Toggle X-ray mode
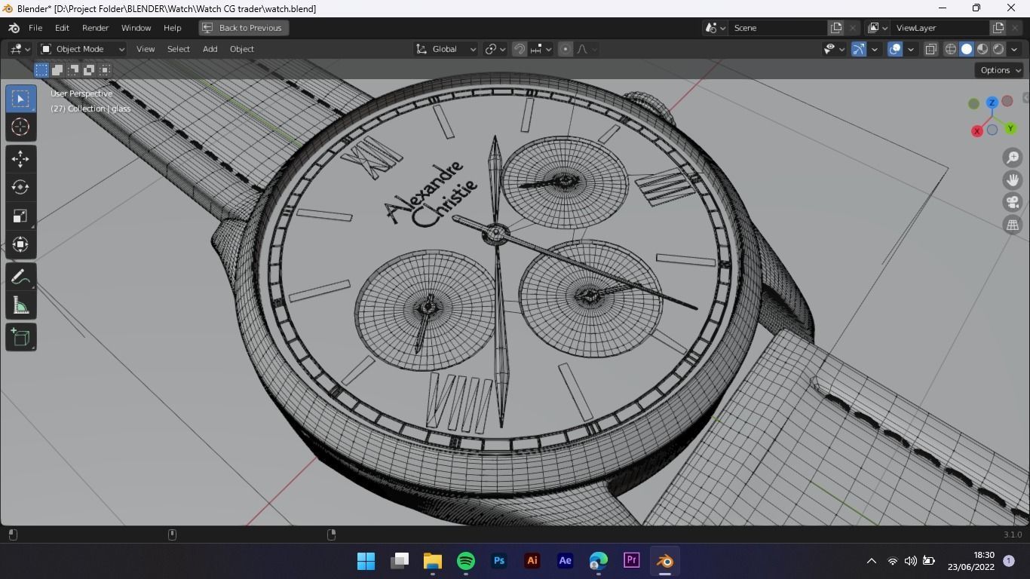The image size is (1030, 579). pos(931,49)
